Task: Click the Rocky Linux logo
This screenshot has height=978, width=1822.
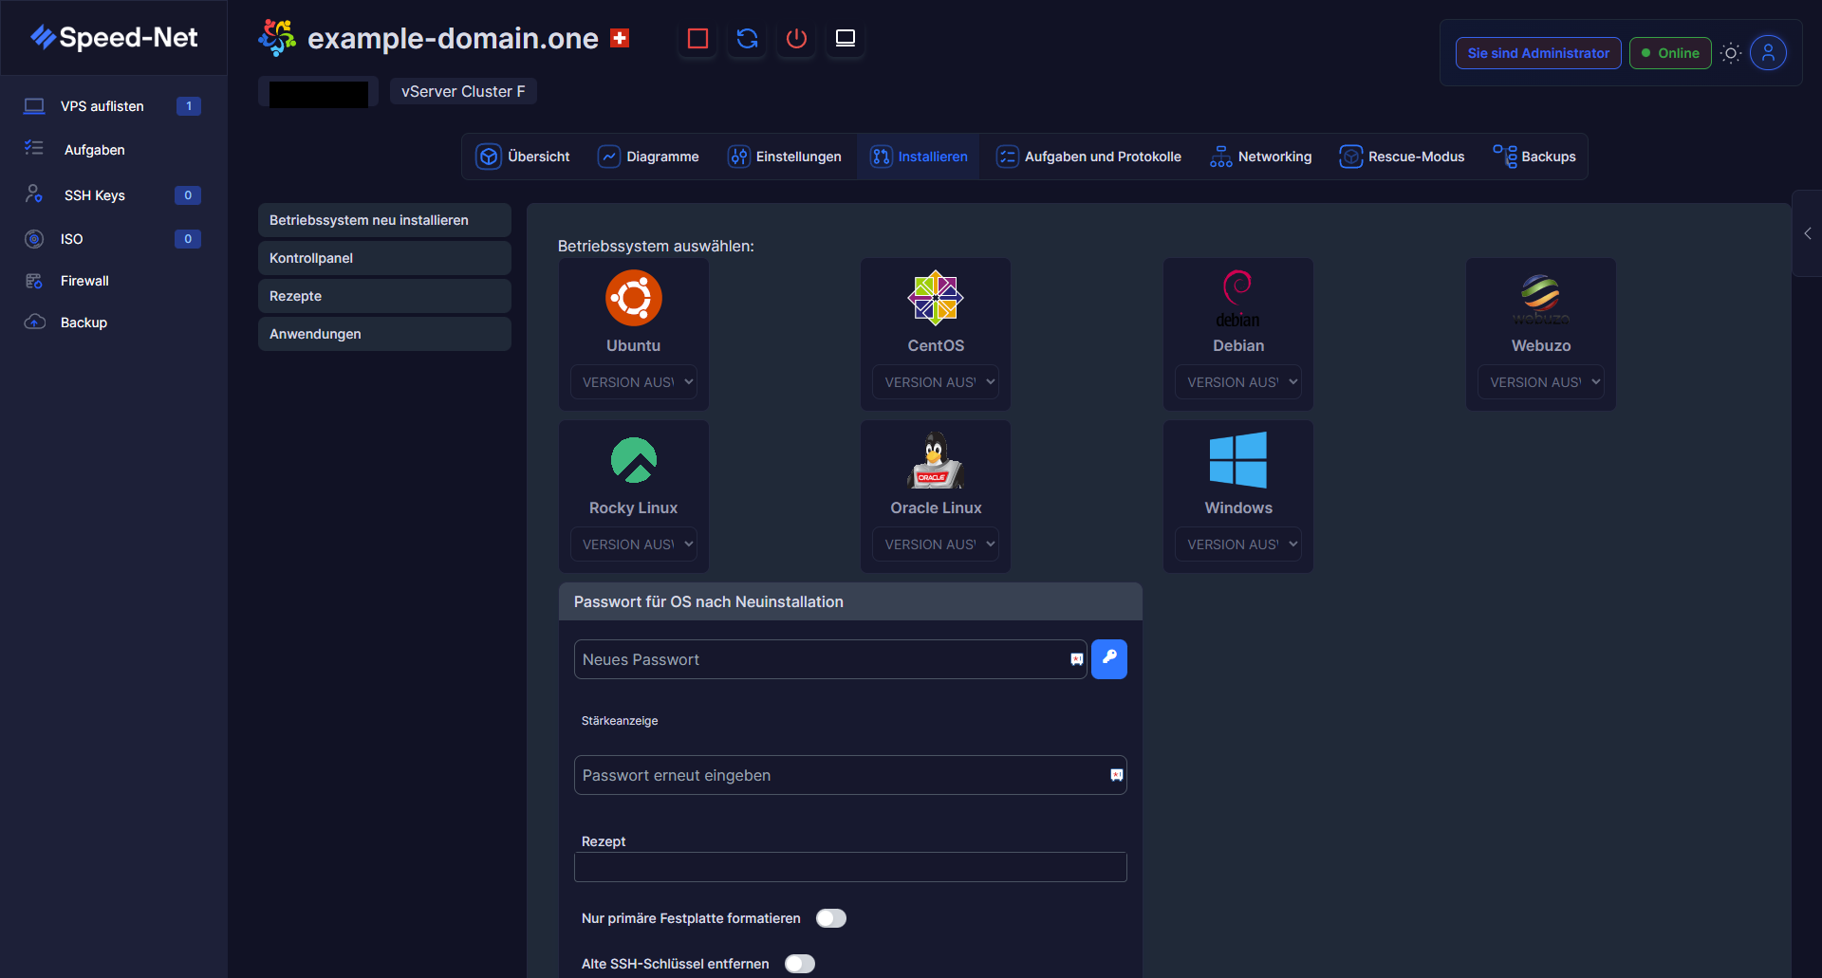Action: [633, 460]
